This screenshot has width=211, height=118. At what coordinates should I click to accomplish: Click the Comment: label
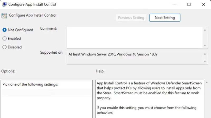click(49, 28)
